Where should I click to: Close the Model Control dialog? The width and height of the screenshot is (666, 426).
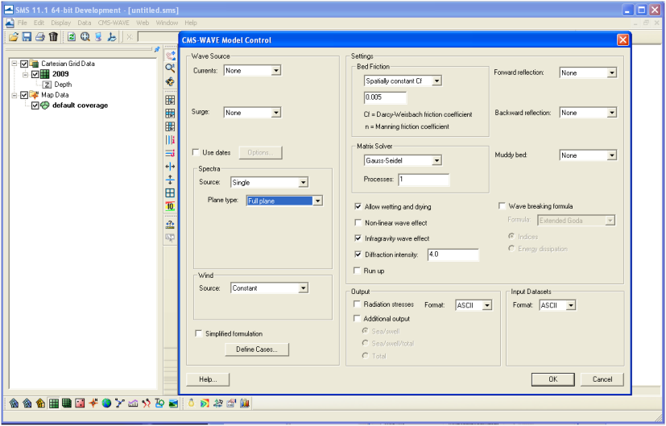tap(623, 40)
